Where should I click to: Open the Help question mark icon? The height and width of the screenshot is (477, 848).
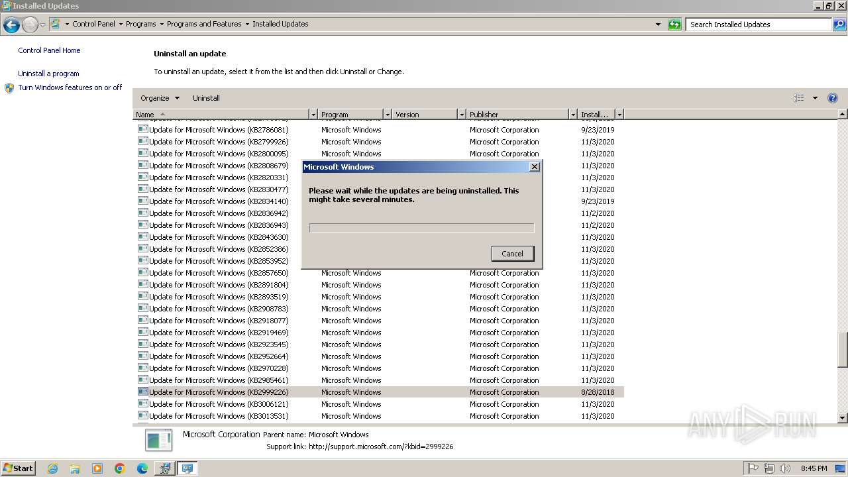[x=833, y=98]
